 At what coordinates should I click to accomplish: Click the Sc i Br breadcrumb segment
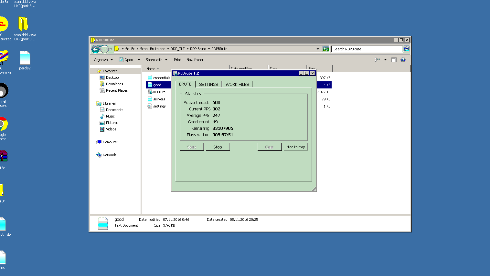click(130, 49)
